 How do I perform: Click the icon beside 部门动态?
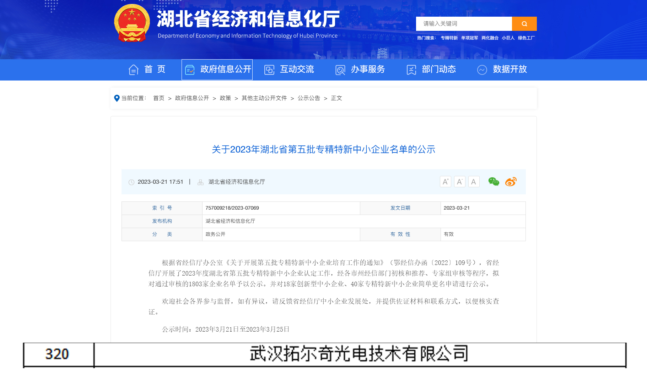pos(411,70)
